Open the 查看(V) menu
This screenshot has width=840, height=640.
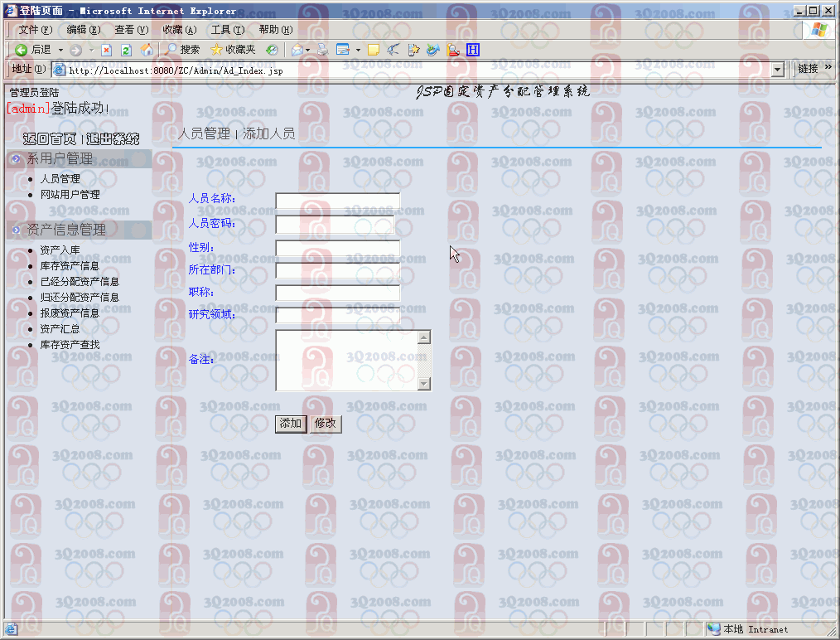click(131, 30)
